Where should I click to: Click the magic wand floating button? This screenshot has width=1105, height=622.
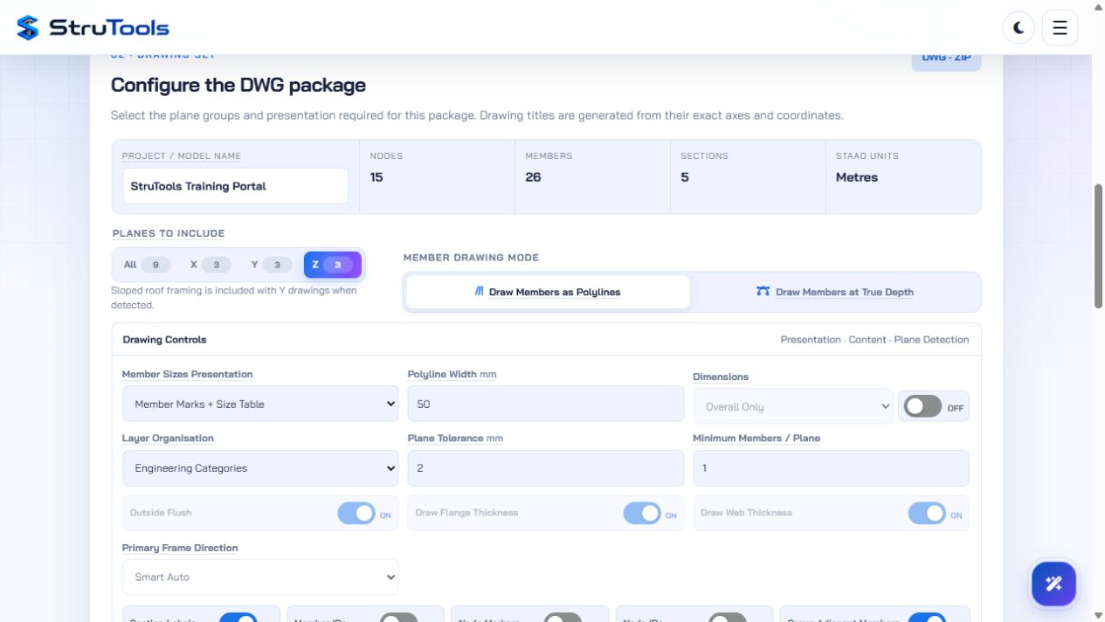[1053, 584]
